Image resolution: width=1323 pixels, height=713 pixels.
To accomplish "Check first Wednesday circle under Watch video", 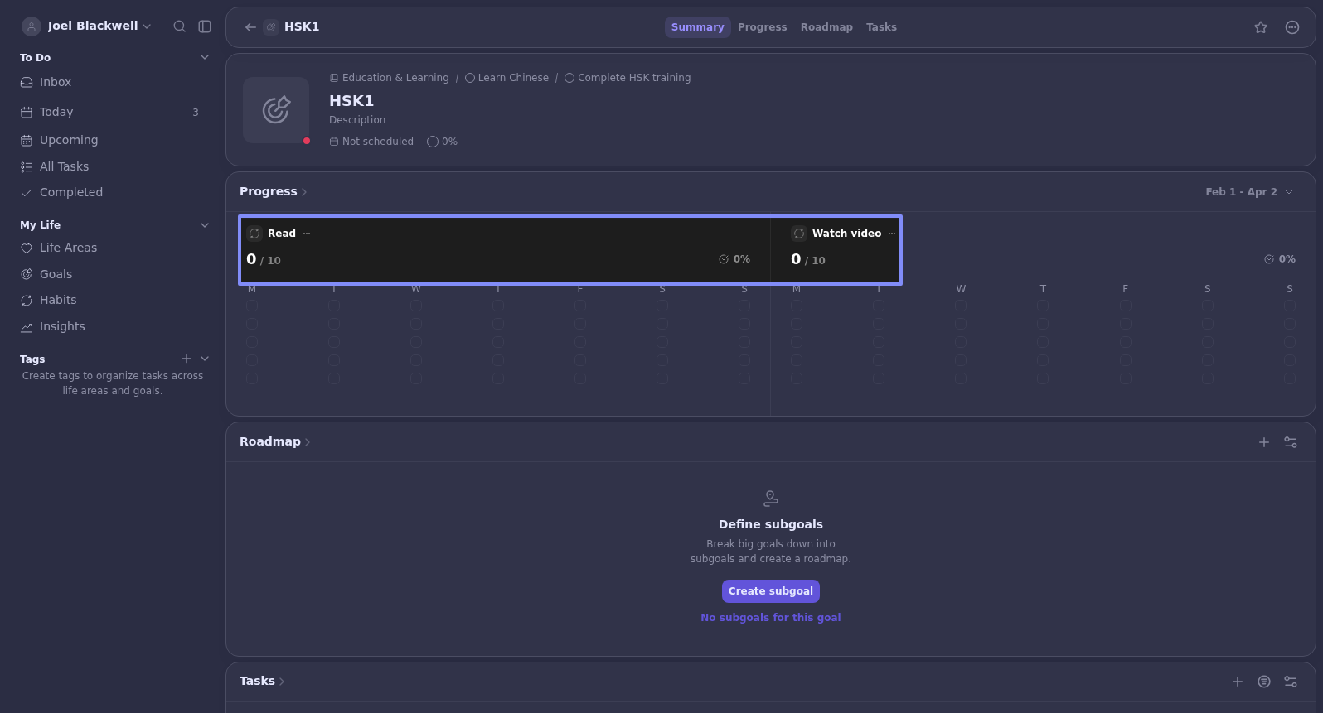I will pyautogui.click(x=961, y=306).
